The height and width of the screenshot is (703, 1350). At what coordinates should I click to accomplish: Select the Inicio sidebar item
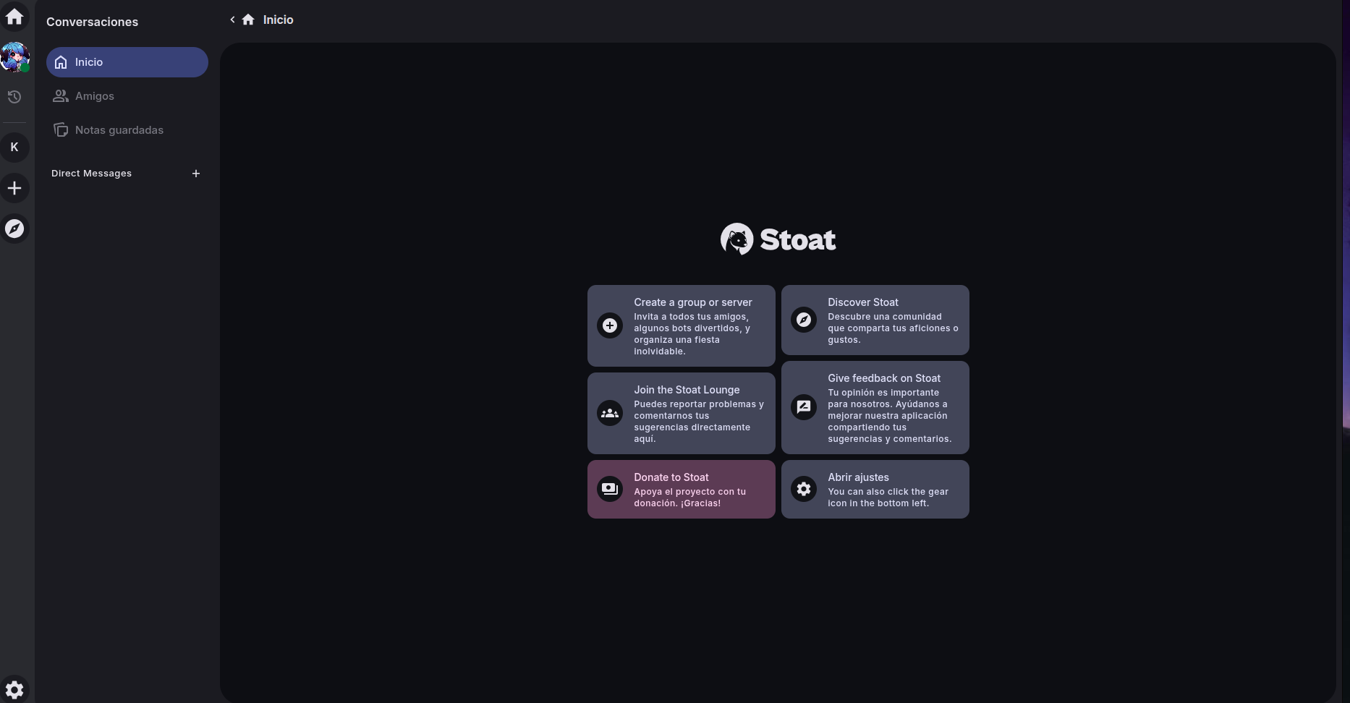(x=127, y=62)
